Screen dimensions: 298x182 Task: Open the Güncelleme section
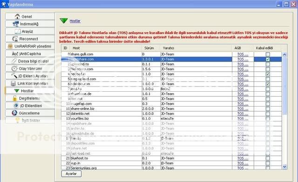30,113
